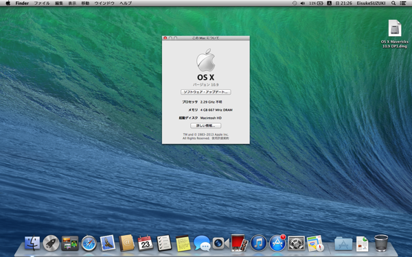Viewport: 412px width, 257px height.
Task: Open Contacts address book in Dock
Action: [x=126, y=243]
